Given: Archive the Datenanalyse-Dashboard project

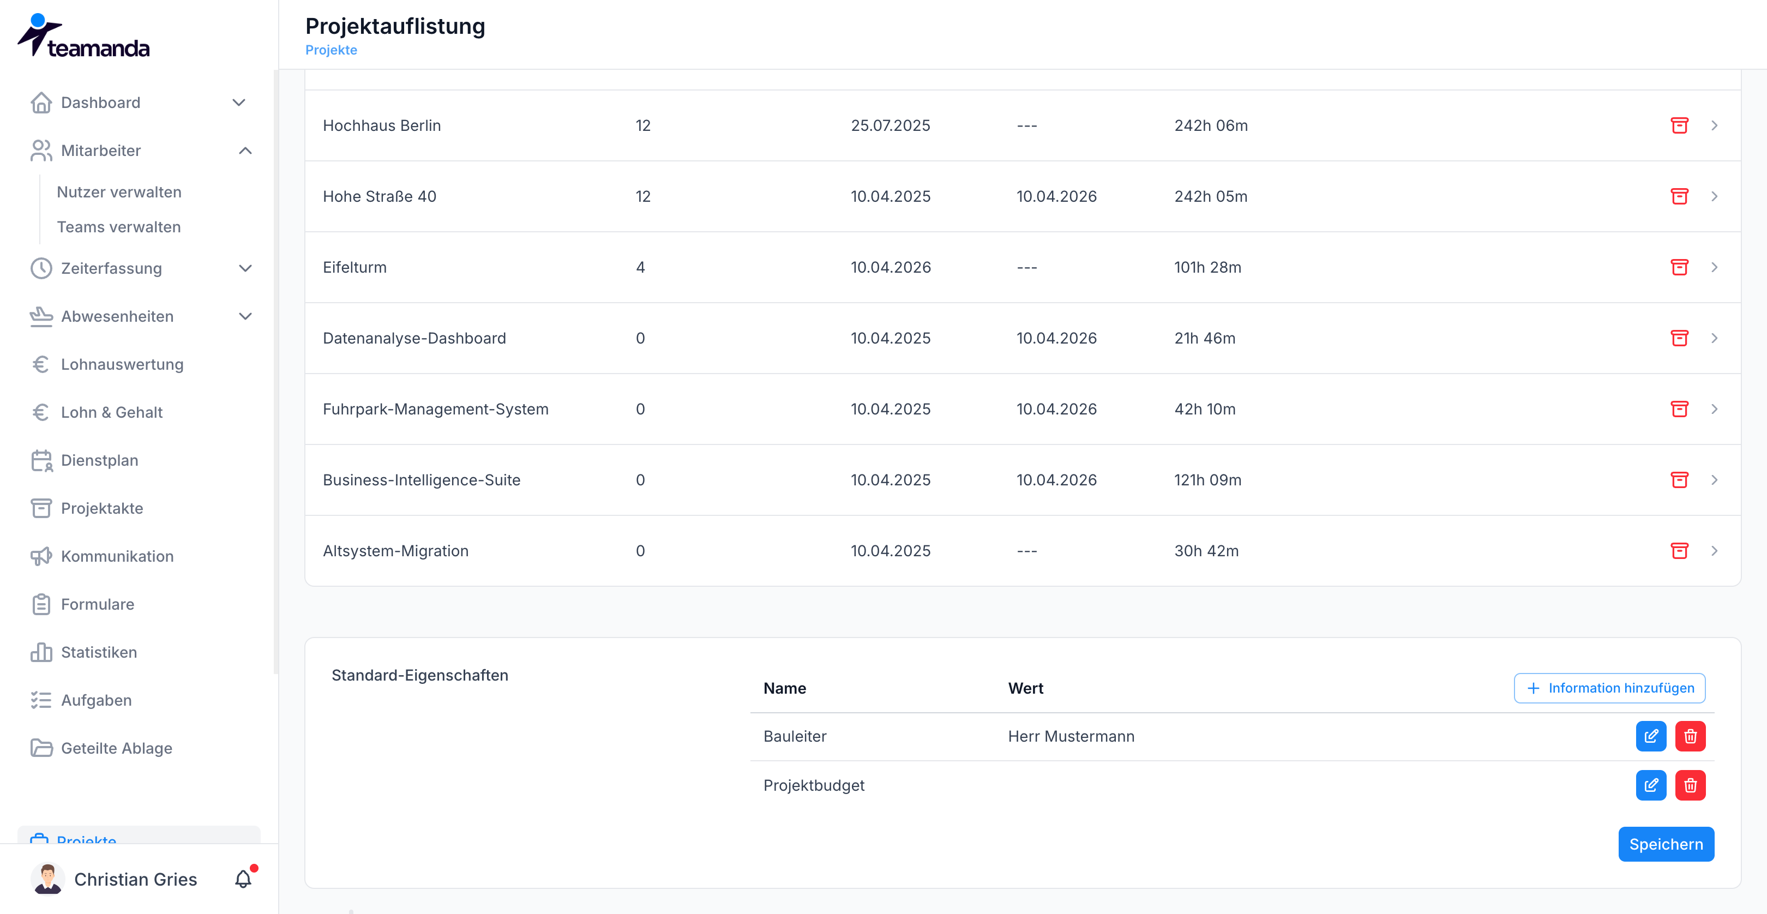Looking at the screenshot, I should click(x=1679, y=339).
